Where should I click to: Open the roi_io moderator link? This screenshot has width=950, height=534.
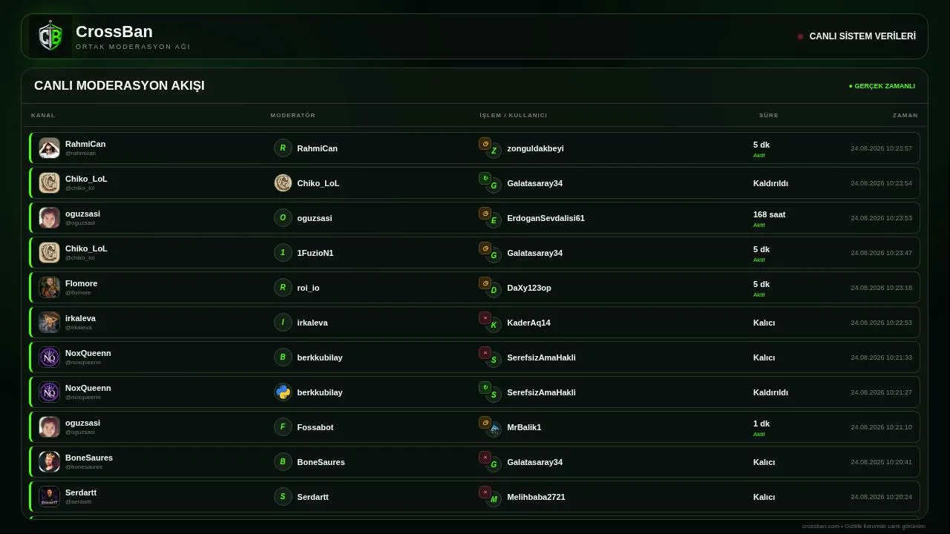pos(308,288)
